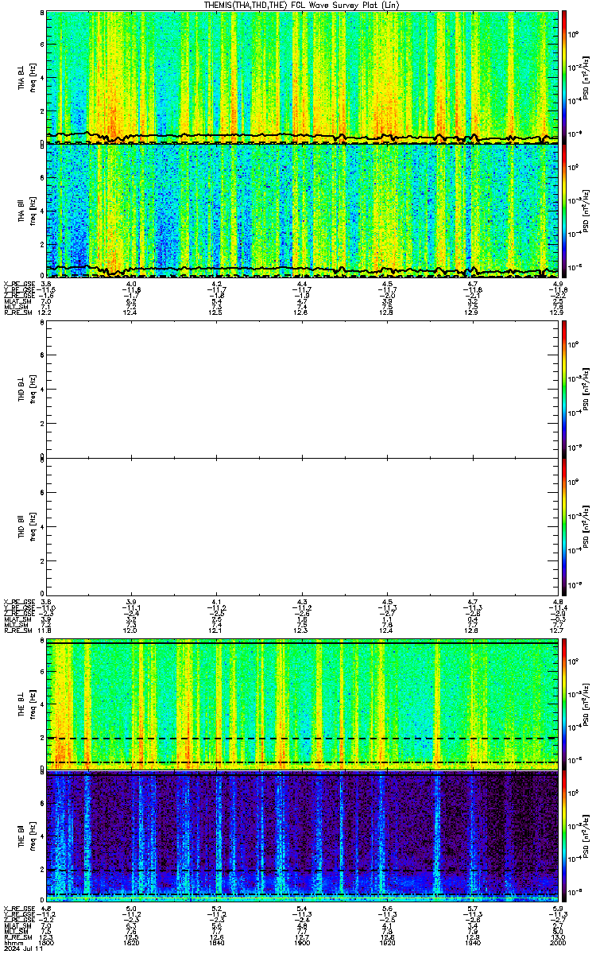Click the 'THA B⊥ freq [Hz]' axis label
The image size is (596, 954).
tap(27, 77)
